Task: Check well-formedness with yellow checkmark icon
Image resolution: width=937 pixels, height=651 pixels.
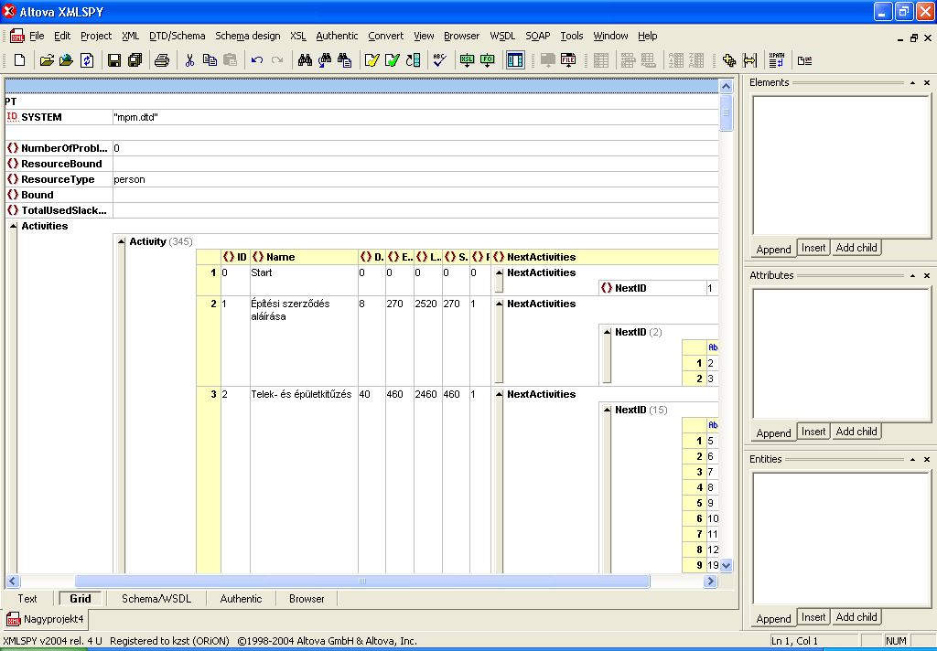Action: (372, 60)
